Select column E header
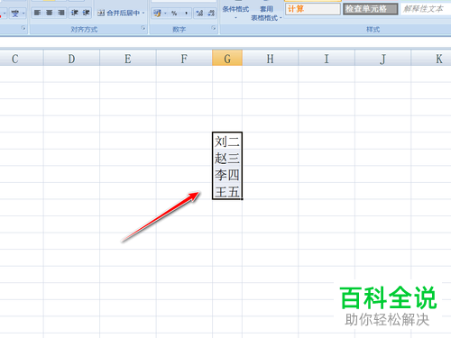451x338 pixels. (x=128, y=59)
